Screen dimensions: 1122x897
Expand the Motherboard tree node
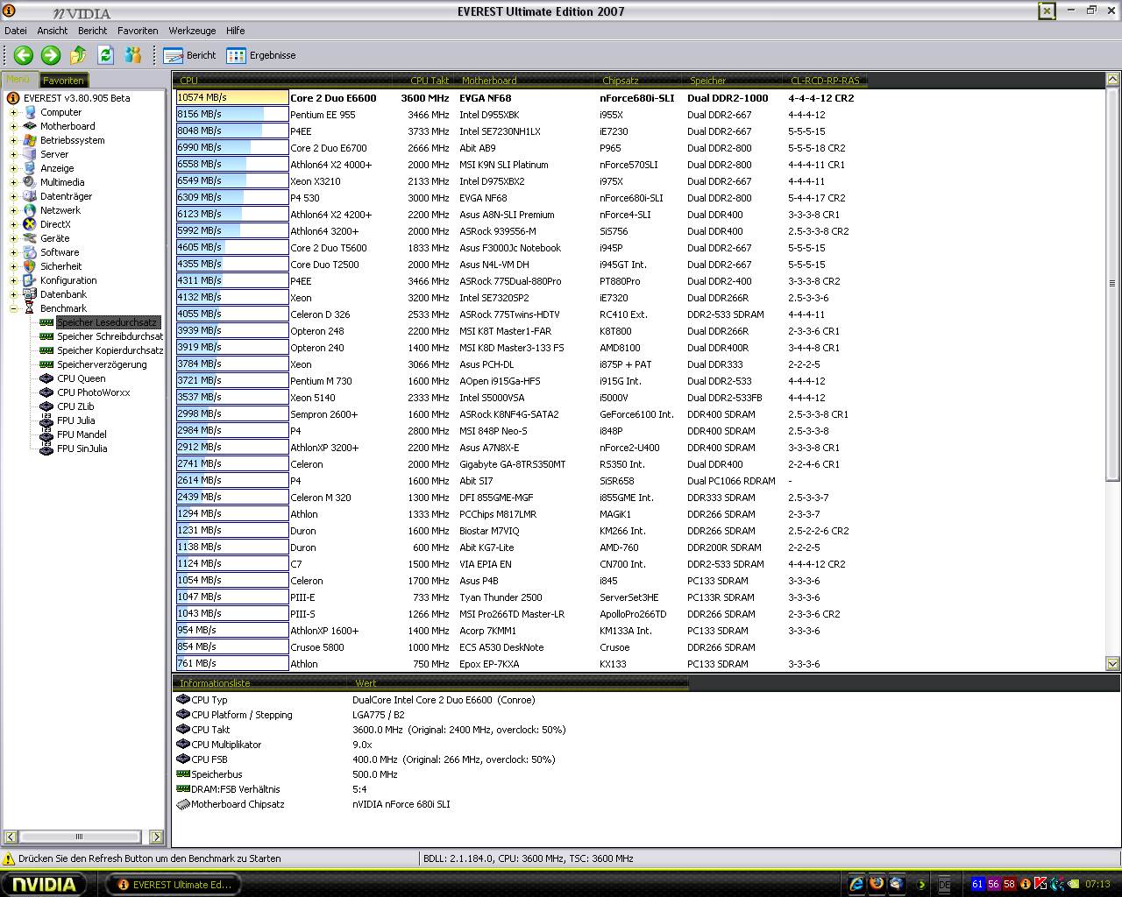(14, 126)
